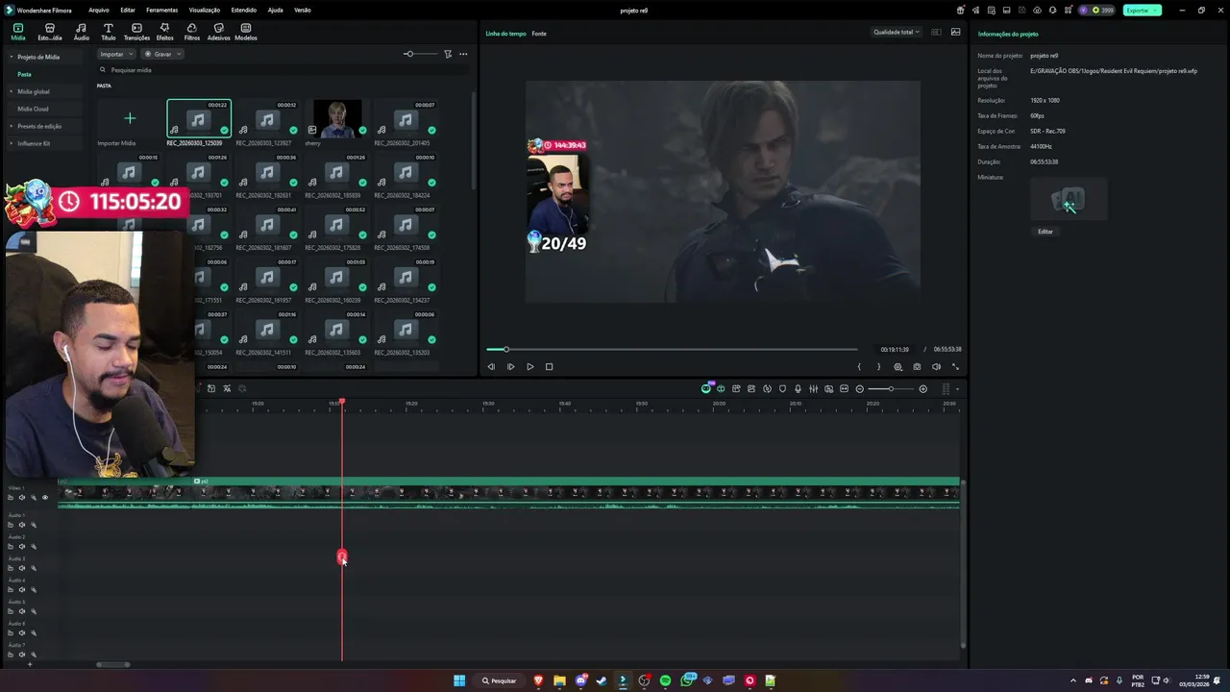
Task: Open Mídia Cloud in sidebar
Action: (33, 109)
